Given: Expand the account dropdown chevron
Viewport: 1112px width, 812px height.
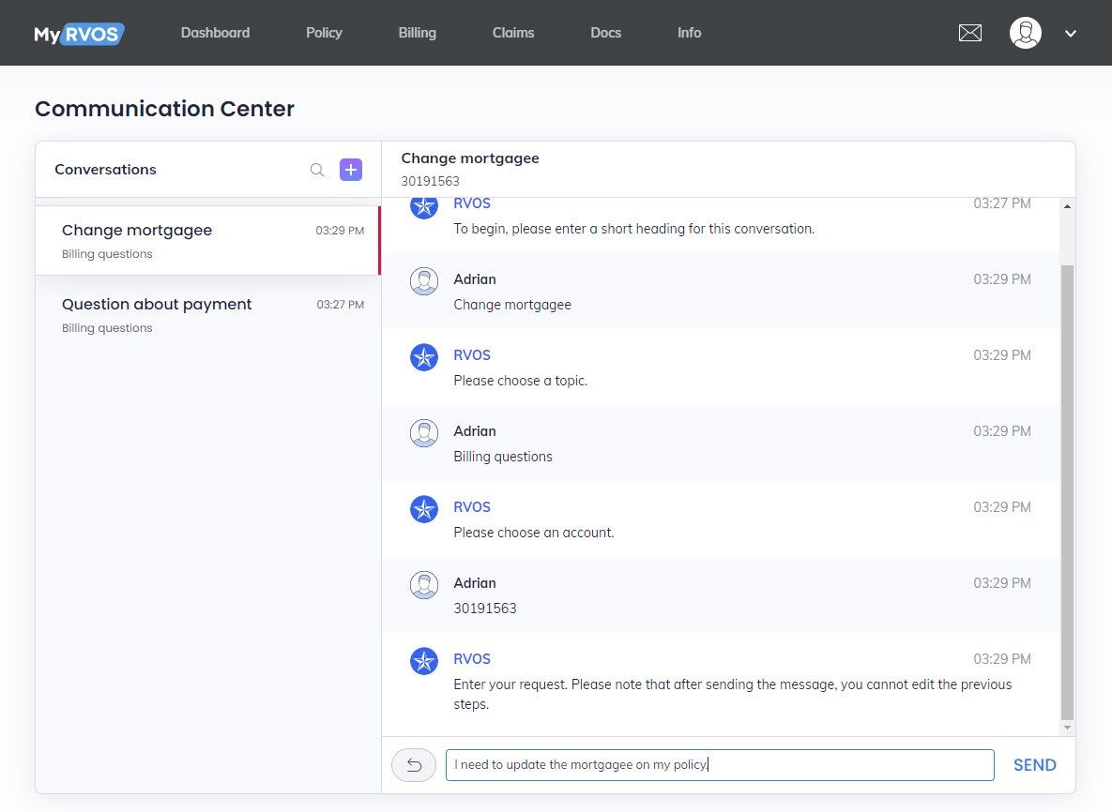Looking at the screenshot, I should (1071, 34).
